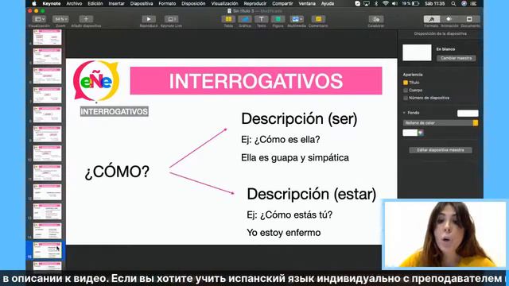Image resolution: width=509 pixels, height=286 pixels.
Task: Add a text box with Texto icon
Action: pyautogui.click(x=262, y=19)
